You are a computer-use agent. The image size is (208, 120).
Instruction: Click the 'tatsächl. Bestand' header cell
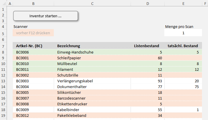tap(183, 46)
